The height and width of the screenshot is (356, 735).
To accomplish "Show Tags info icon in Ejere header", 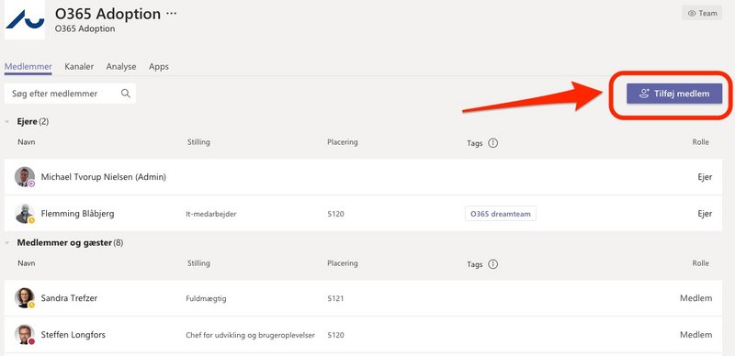I will tap(492, 143).
